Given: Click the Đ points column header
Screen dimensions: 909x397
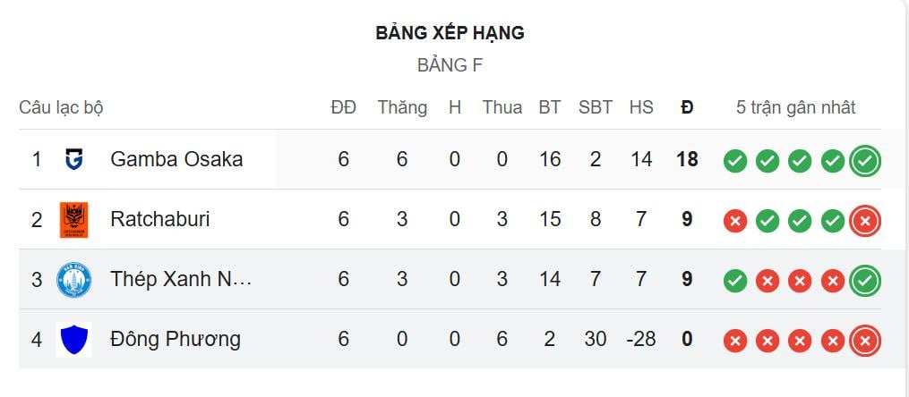Looking at the screenshot, I should point(687,107).
